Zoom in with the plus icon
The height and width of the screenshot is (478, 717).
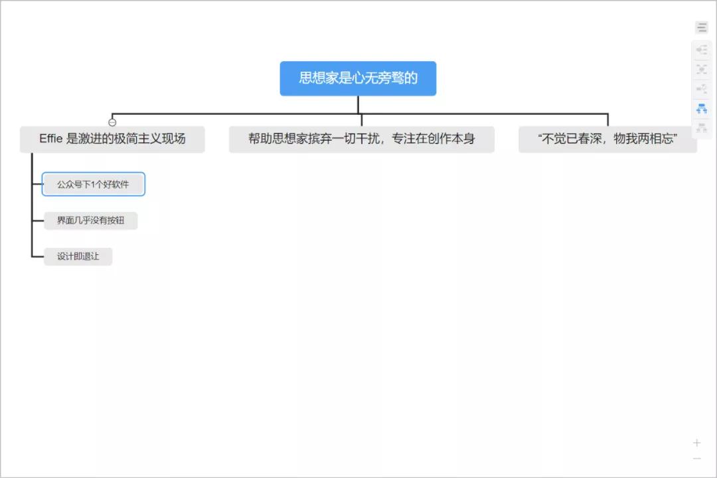696,443
